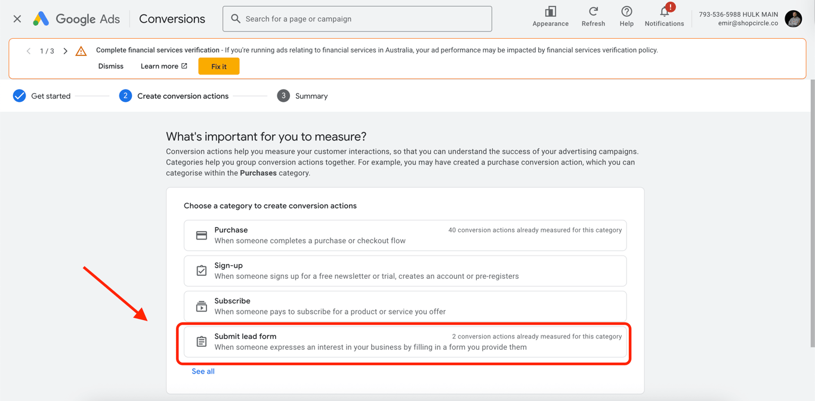Open the Help icon
This screenshot has width=815, height=401.
626,12
